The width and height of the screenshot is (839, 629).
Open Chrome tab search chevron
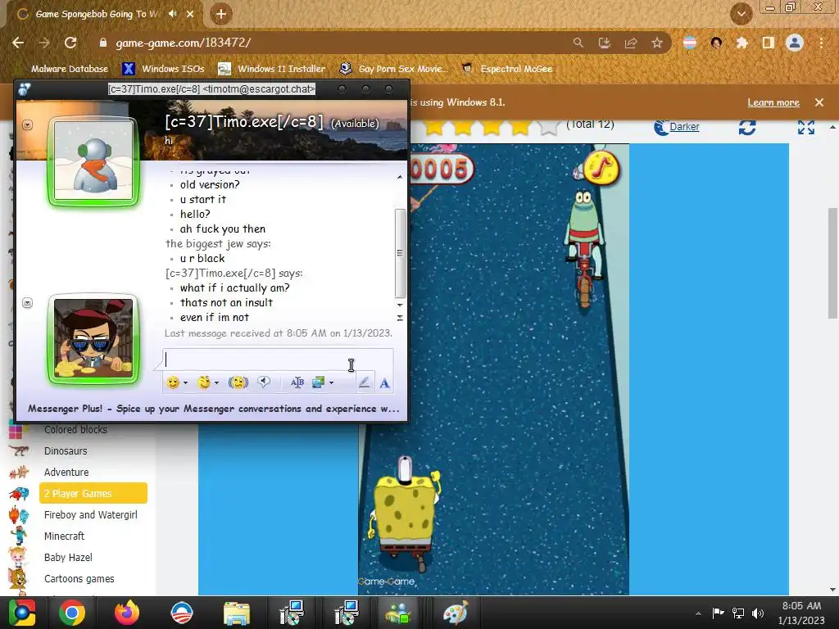tap(741, 14)
